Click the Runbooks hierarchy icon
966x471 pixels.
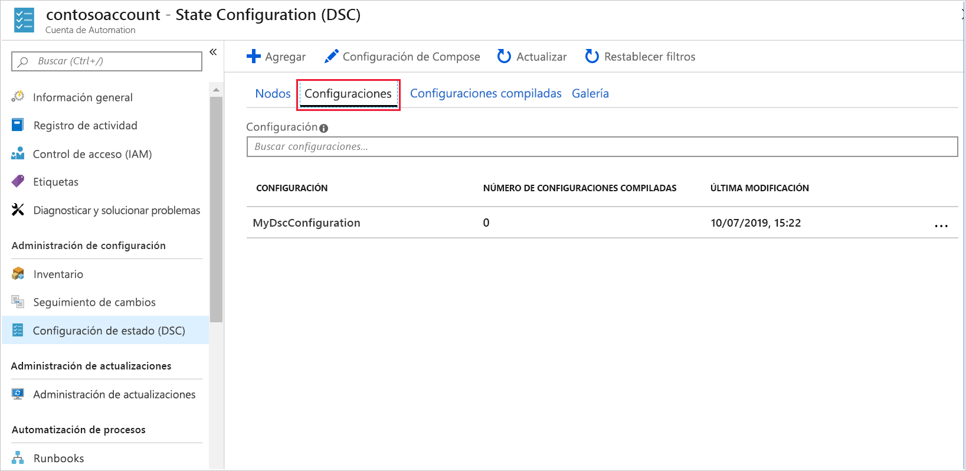pyautogui.click(x=18, y=457)
